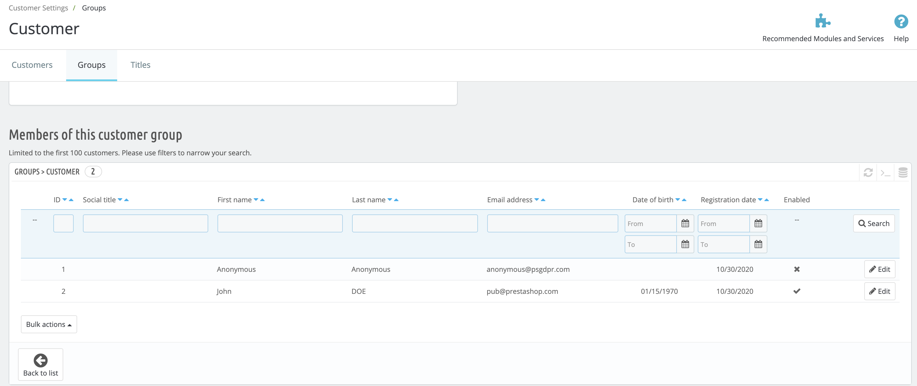The width and height of the screenshot is (917, 386).
Task: Open Registration date To calendar icon
Action: 758,244
